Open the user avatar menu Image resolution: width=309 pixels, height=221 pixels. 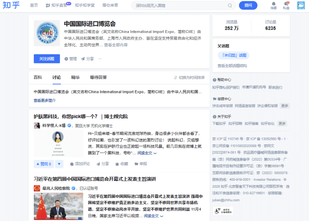(301, 6)
